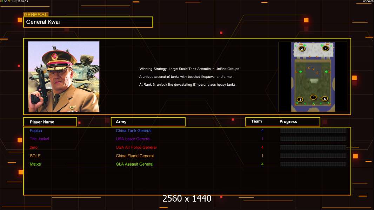Click The Jackal's team number 1
The height and width of the screenshot is (210, 374).
click(262, 139)
